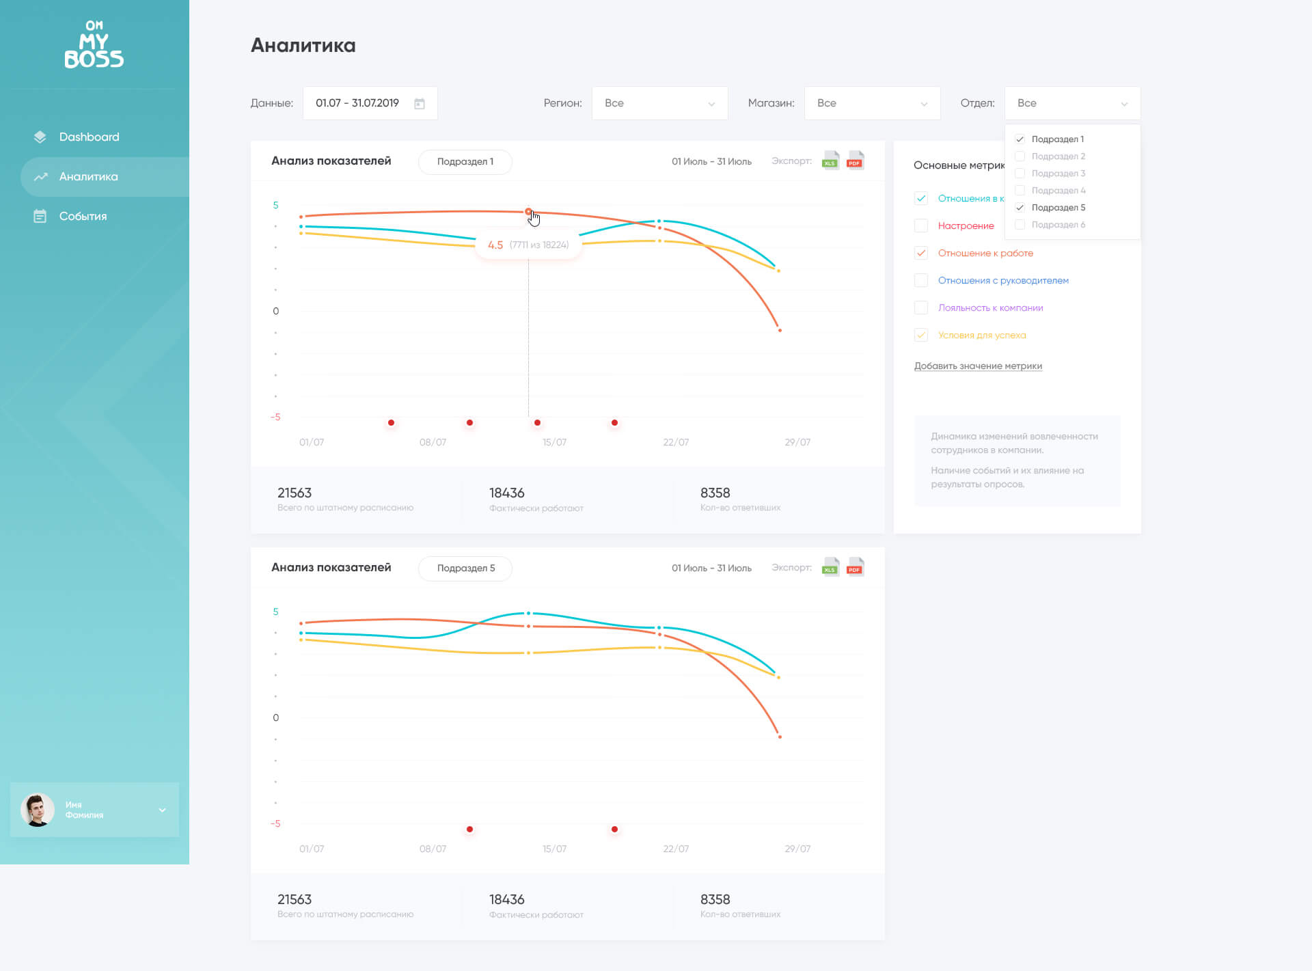Click 01 Июль - 31 Июль in top chart
1312x971 pixels.
click(711, 162)
